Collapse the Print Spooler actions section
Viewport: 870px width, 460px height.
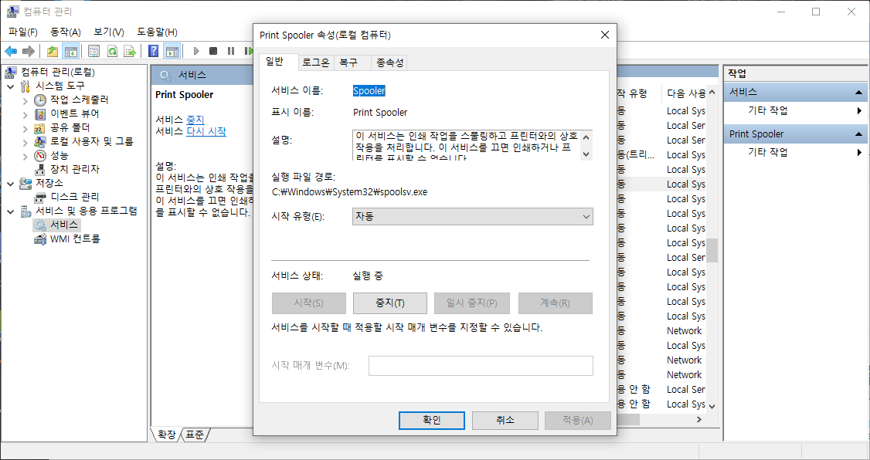pos(859,134)
